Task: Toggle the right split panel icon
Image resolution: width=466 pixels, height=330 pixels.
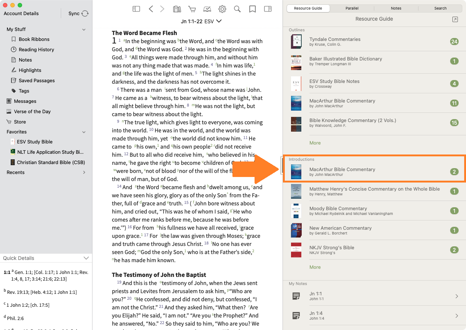Action: point(268,9)
